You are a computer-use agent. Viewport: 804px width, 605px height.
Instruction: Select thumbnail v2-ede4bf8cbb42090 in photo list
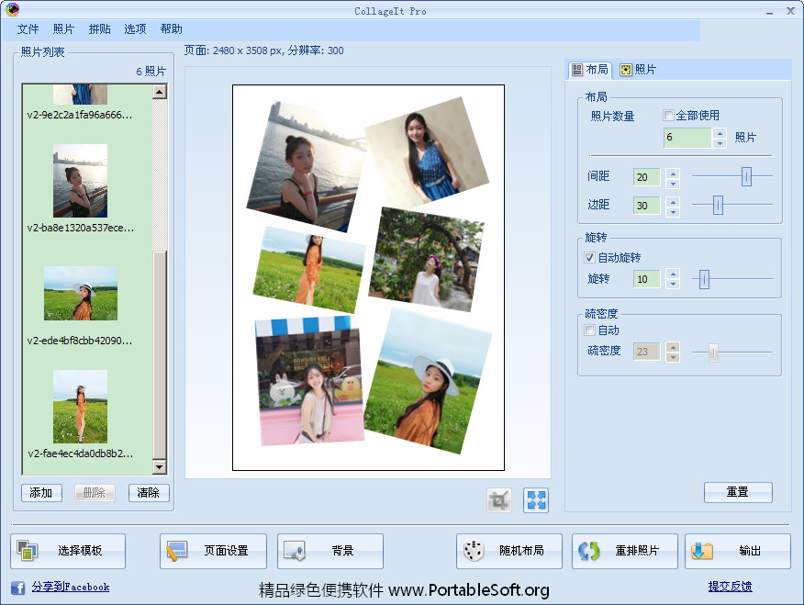point(81,293)
